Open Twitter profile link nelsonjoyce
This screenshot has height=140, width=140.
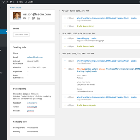(x=32, y=107)
